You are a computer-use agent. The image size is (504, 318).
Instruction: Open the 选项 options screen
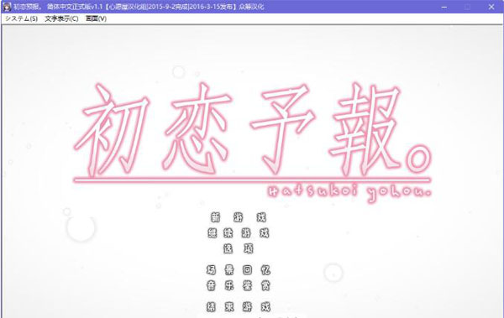click(x=239, y=248)
